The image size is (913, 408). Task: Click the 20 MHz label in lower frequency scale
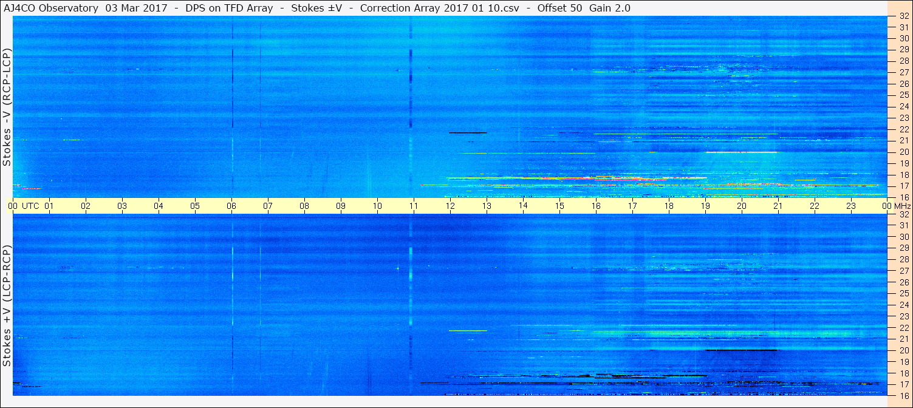point(903,350)
